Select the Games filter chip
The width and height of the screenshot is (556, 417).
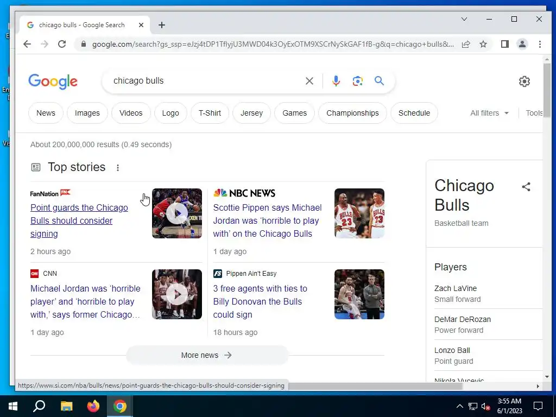click(294, 113)
